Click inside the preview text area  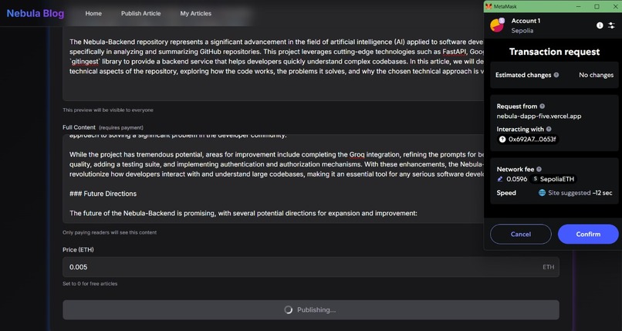tap(273, 63)
